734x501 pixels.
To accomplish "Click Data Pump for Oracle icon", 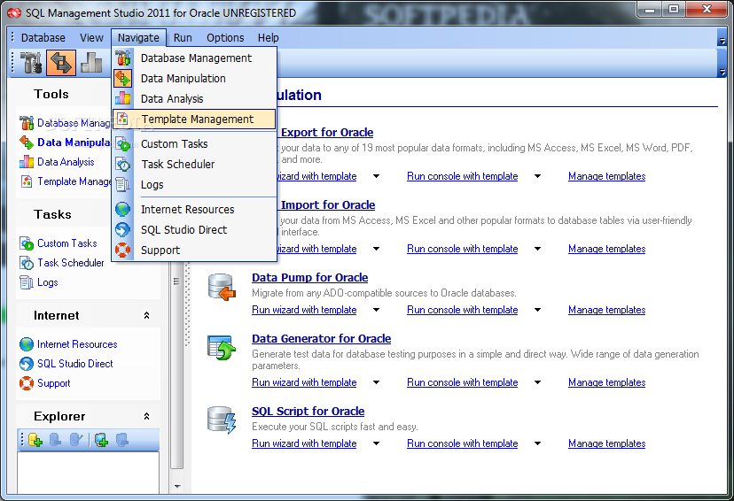I will (222, 287).
